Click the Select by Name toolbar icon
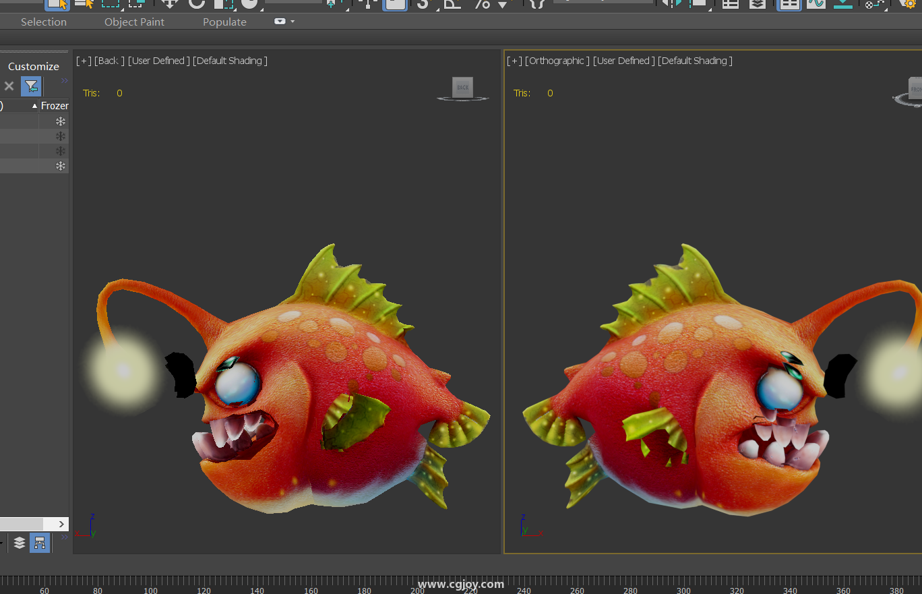The height and width of the screenshot is (594, 922). coord(84,3)
